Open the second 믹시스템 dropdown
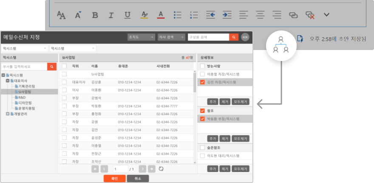The height and width of the screenshot is (183, 374). pyautogui.click(x=73, y=48)
